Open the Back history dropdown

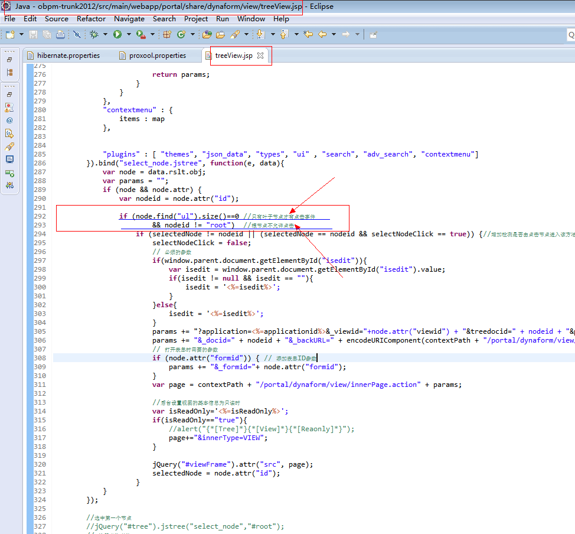tap(334, 34)
